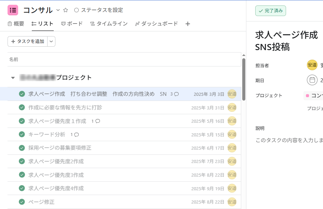Viewport: 323px width, 209px height.
Task: Toggle completion check for 作成に必要な情報を先方に打診
Action: [22, 107]
